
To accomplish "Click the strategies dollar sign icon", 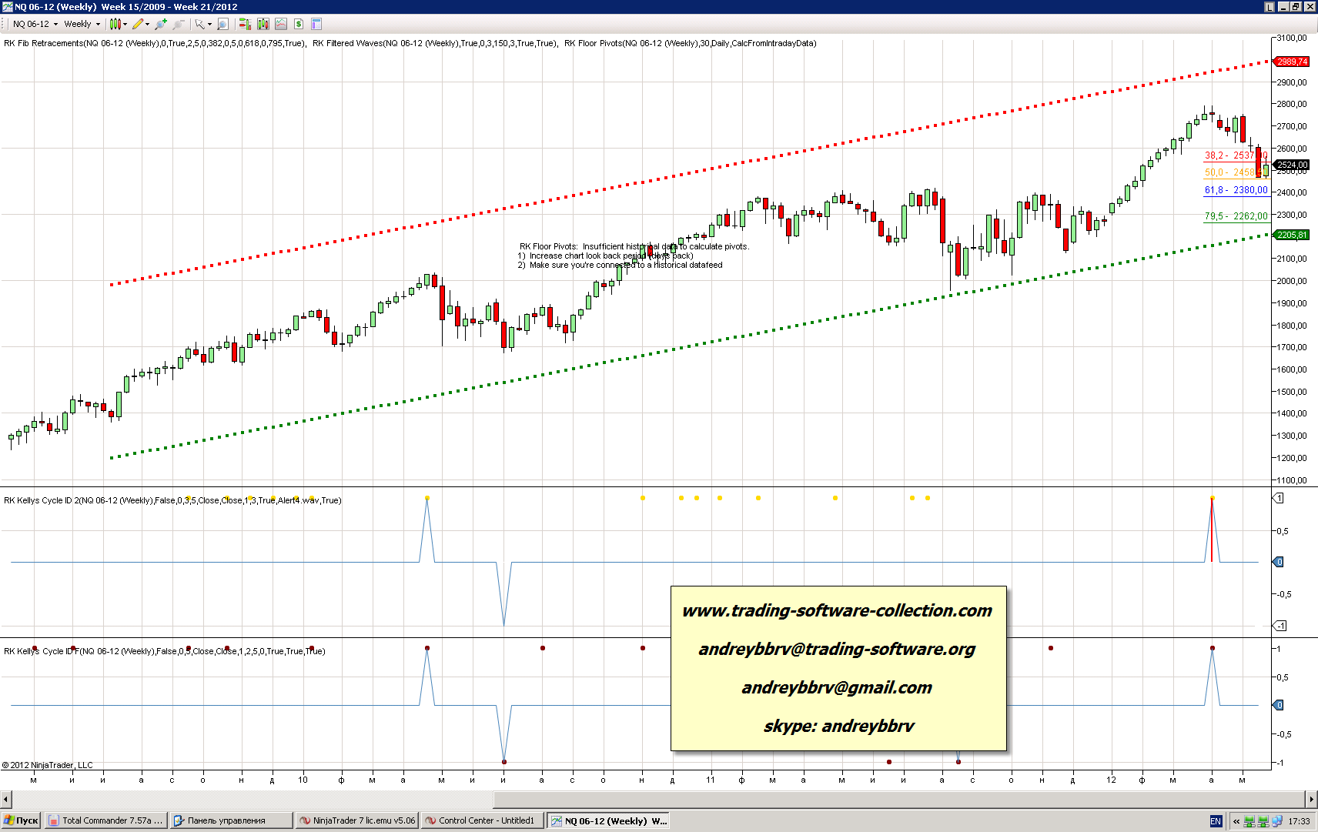I will (x=299, y=24).
